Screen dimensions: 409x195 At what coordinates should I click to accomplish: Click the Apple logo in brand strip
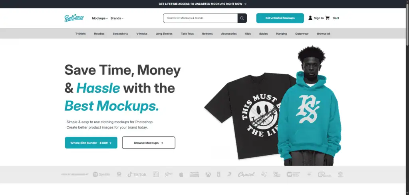click(x=181, y=174)
